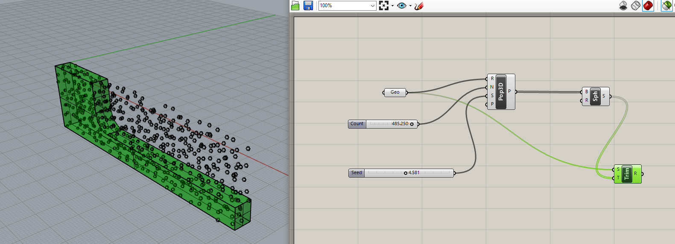
Task: Select the red shaded preview mode icon
Action: coord(648,6)
